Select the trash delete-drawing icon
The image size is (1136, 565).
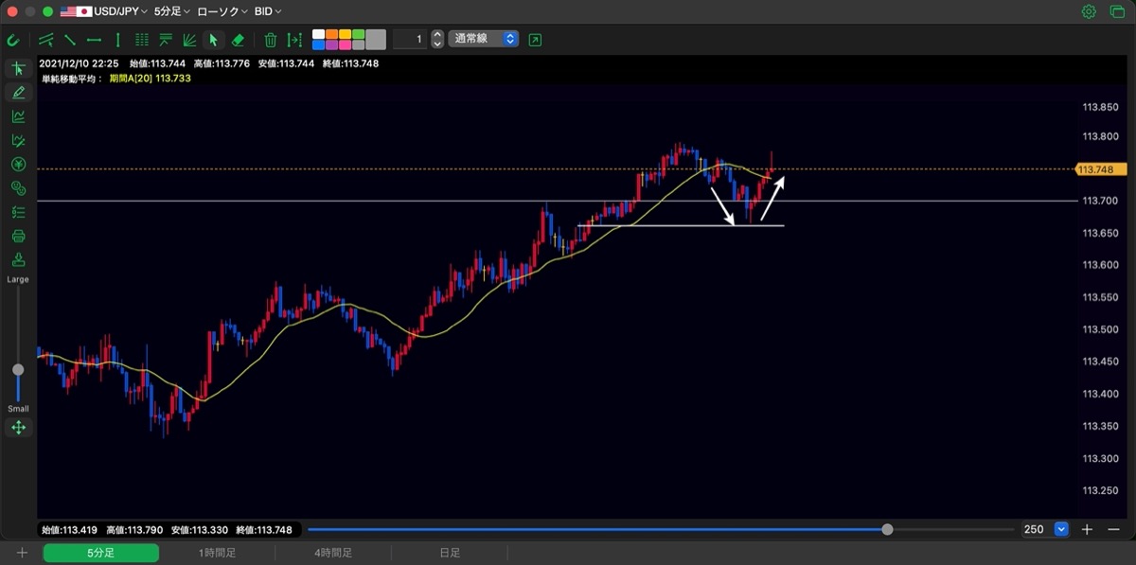coord(271,40)
